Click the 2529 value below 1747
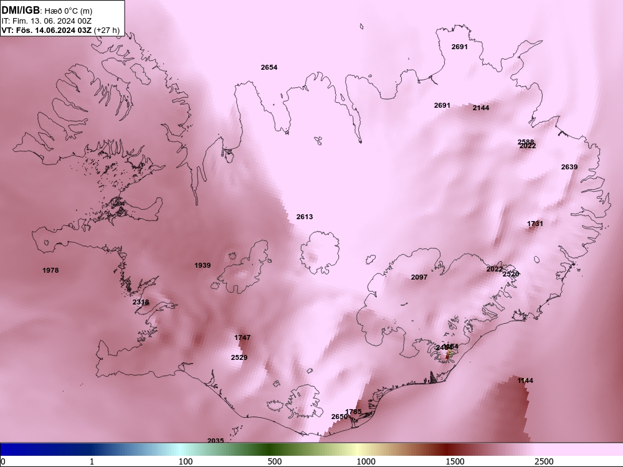 pos(239,357)
